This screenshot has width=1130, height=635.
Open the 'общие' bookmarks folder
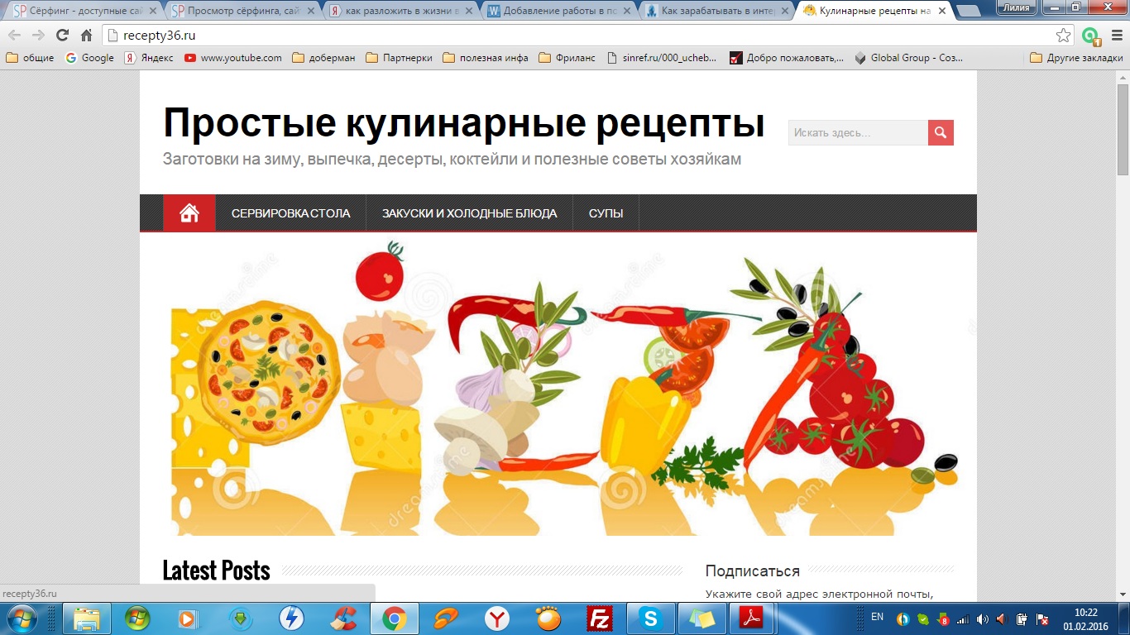(30, 58)
